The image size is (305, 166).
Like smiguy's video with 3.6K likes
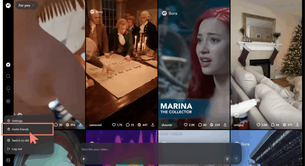click(x=258, y=125)
